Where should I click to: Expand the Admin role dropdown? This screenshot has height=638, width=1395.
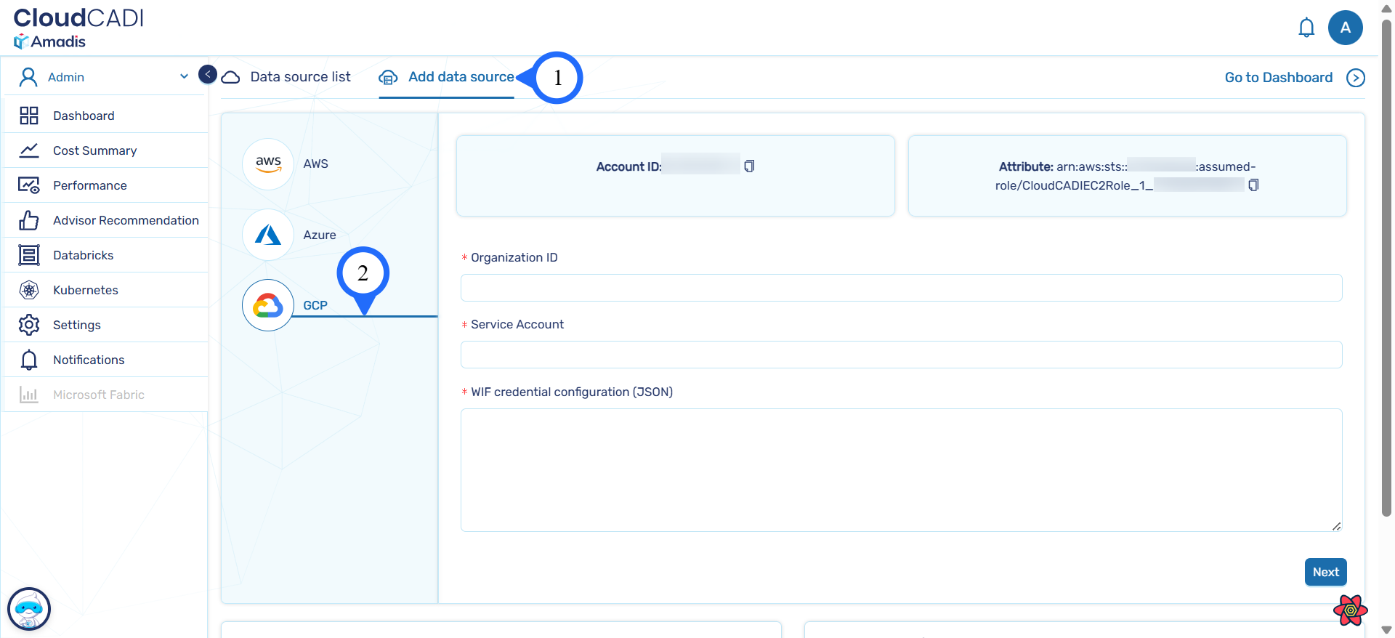[x=184, y=76]
